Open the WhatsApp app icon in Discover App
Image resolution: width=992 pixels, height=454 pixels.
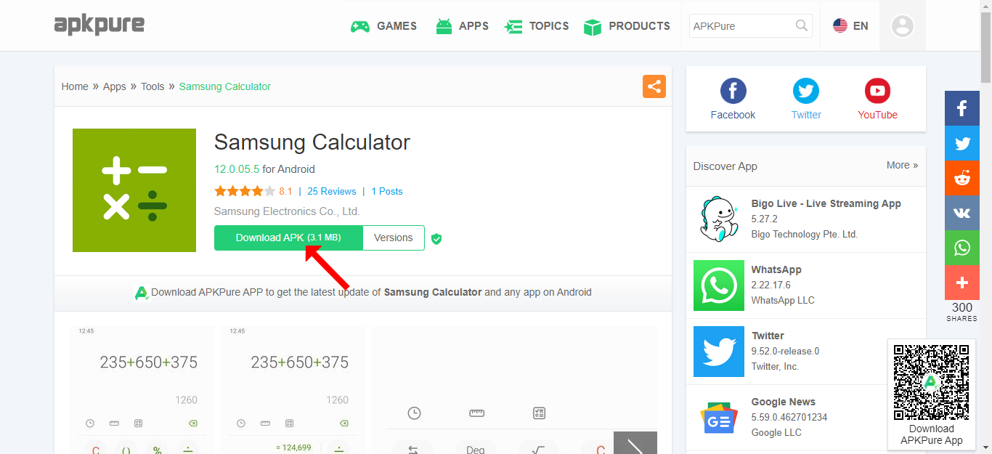pyautogui.click(x=719, y=285)
